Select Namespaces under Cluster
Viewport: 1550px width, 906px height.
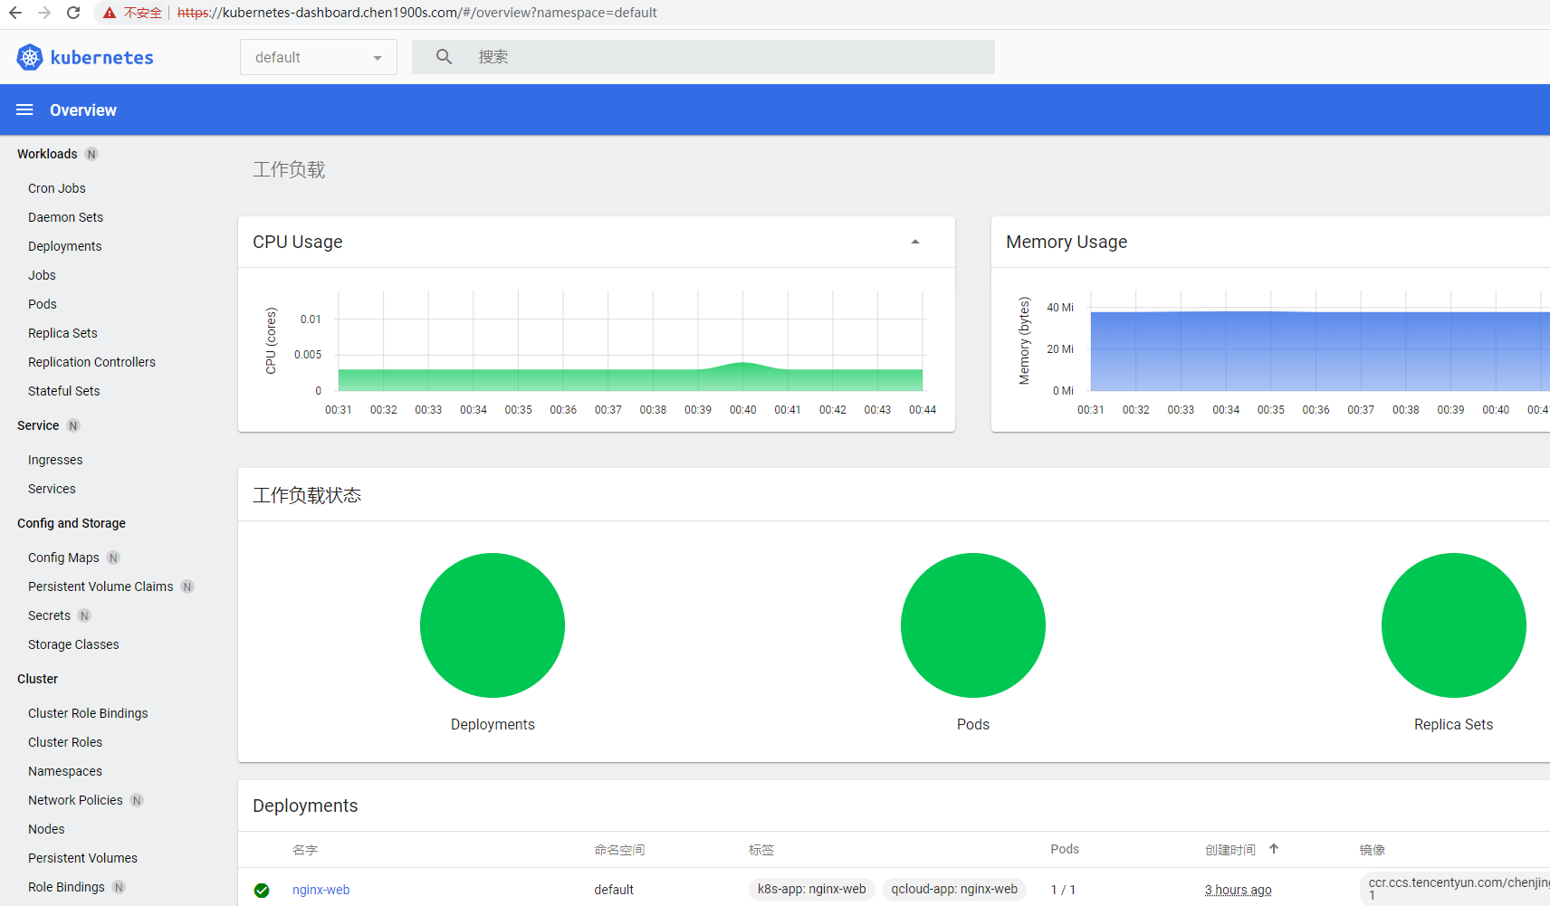(x=65, y=771)
